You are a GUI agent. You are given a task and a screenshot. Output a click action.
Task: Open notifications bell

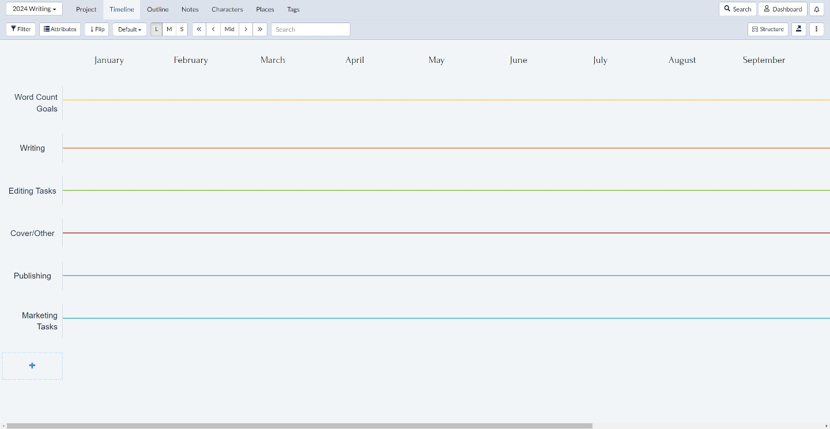tap(817, 9)
